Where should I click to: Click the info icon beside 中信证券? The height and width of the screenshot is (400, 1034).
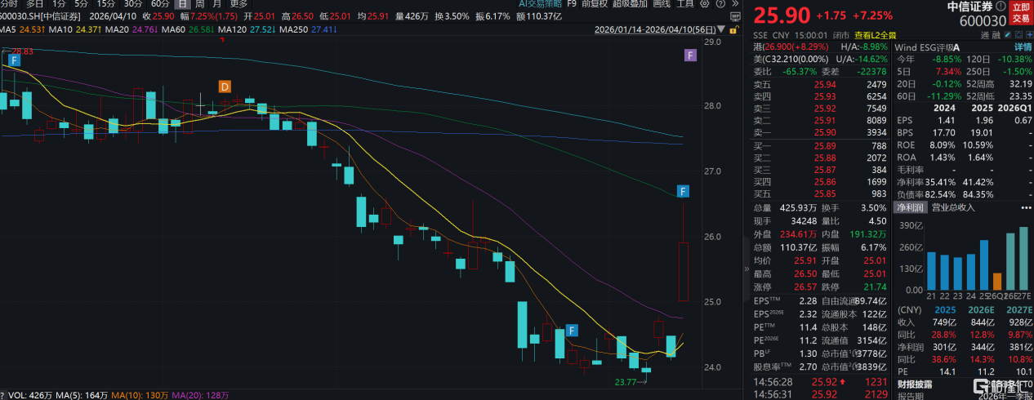click(1001, 7)
